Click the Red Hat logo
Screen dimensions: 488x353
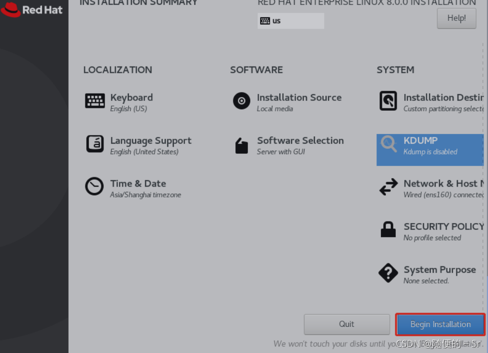(32, 10)
